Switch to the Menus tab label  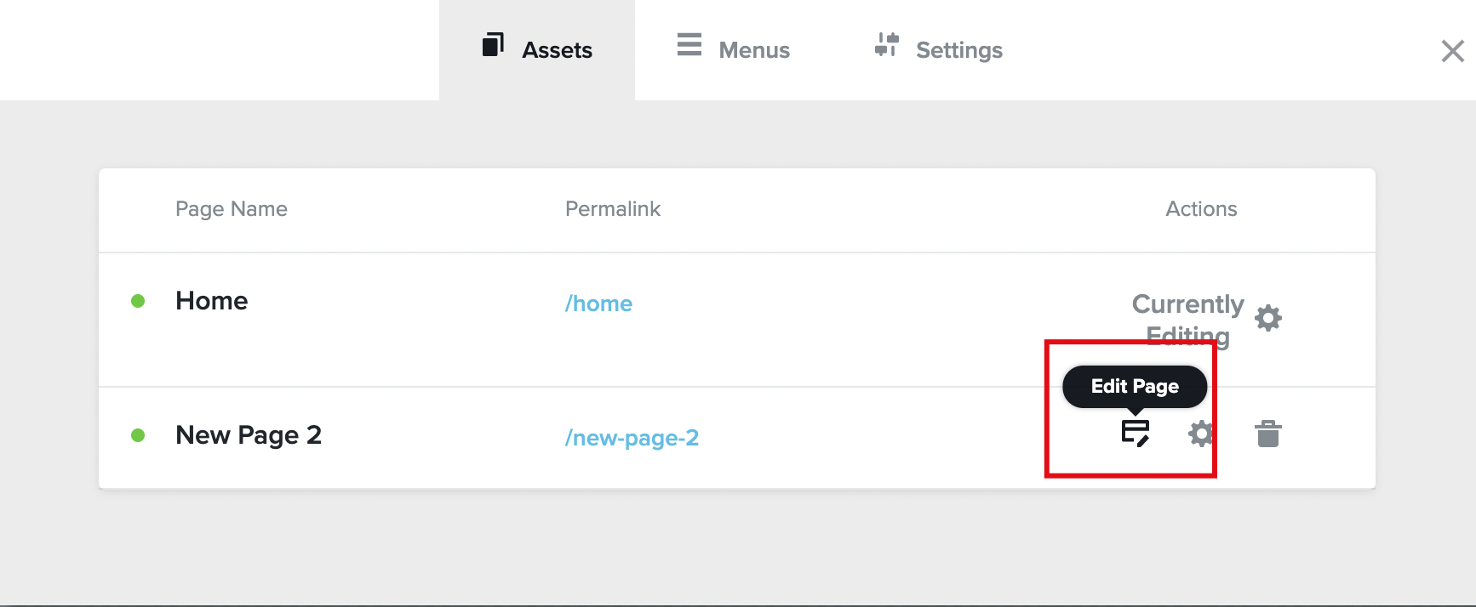click(x=754, y=50)
